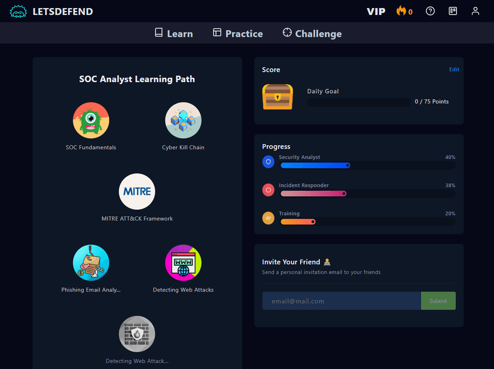Click the Security Analyst progress bar
The image size is (494, 369).
[368, 165]
